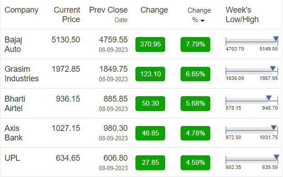Click UPL week range marker triangle

pyautogui.click(x=276, y=157)
